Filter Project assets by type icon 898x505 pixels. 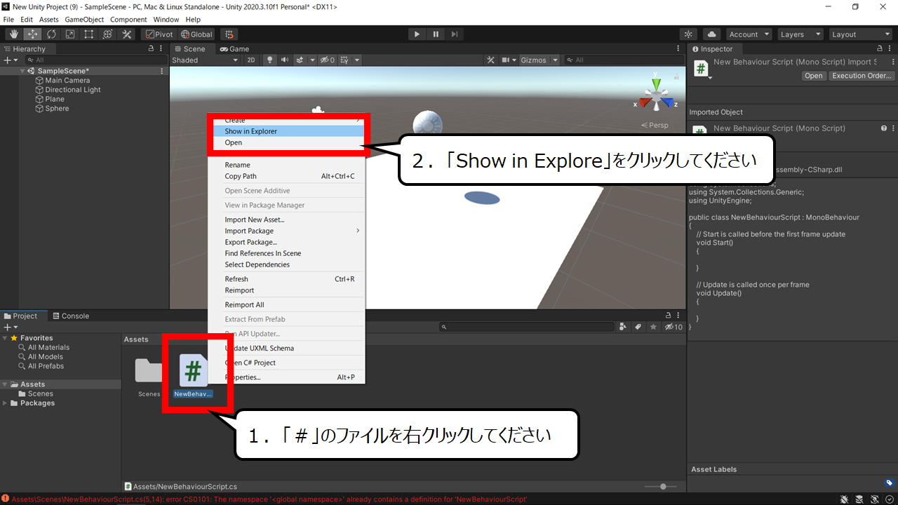[x=623, y=327]
